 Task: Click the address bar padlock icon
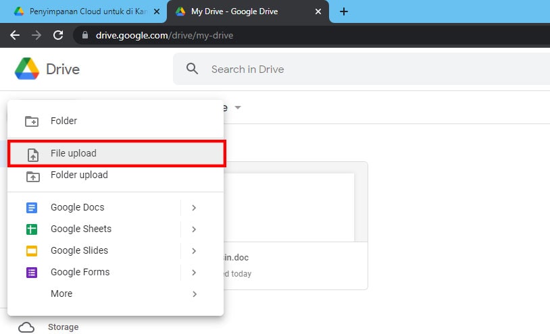pyautogui.click(x=85, y=35)
